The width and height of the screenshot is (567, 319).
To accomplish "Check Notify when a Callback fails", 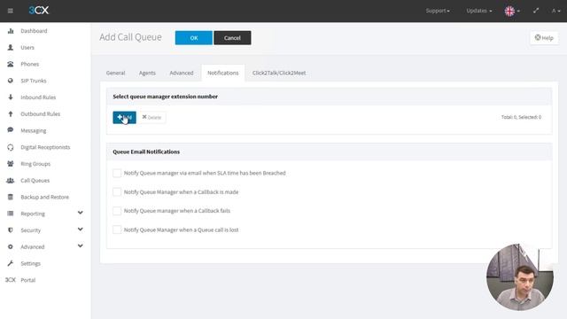I will [x=117, y=211].
